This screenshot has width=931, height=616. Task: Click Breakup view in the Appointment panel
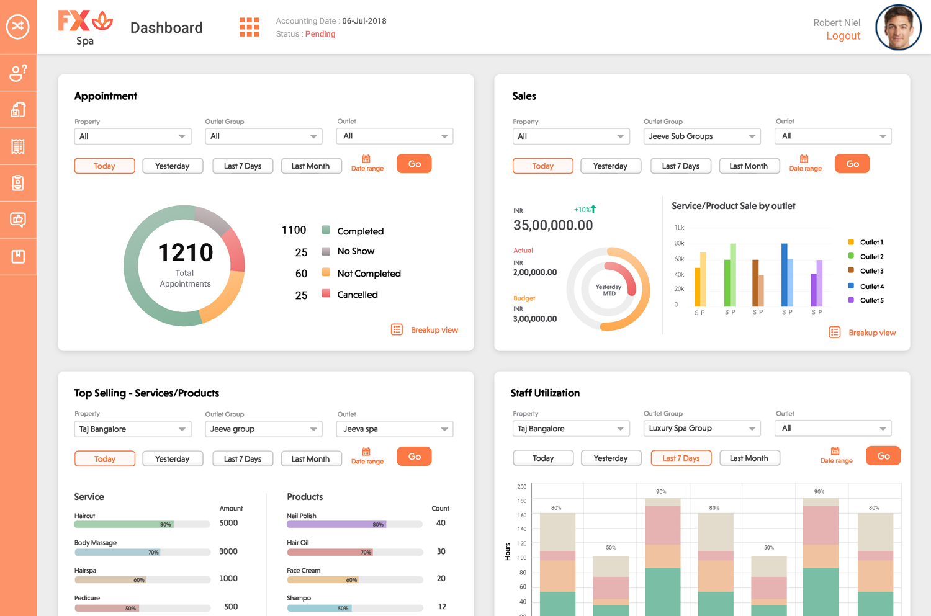coord(434,329)
